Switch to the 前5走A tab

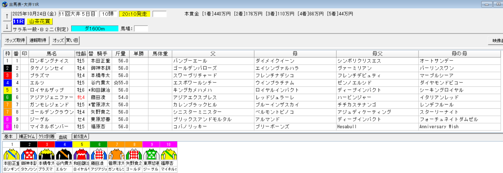[80, 137]
